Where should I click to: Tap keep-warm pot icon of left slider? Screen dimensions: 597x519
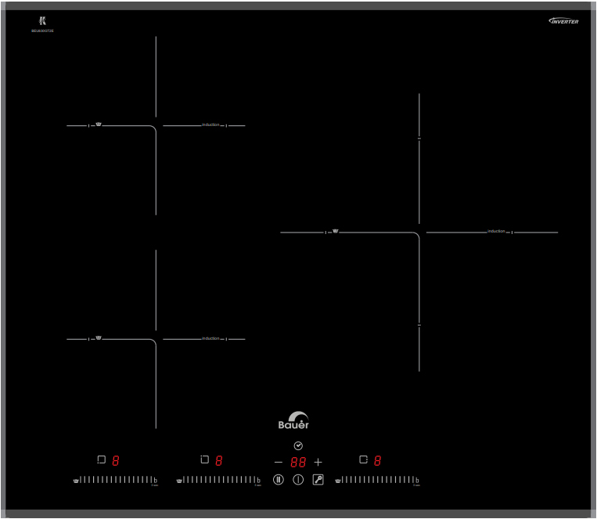click(x=76, y=481)
